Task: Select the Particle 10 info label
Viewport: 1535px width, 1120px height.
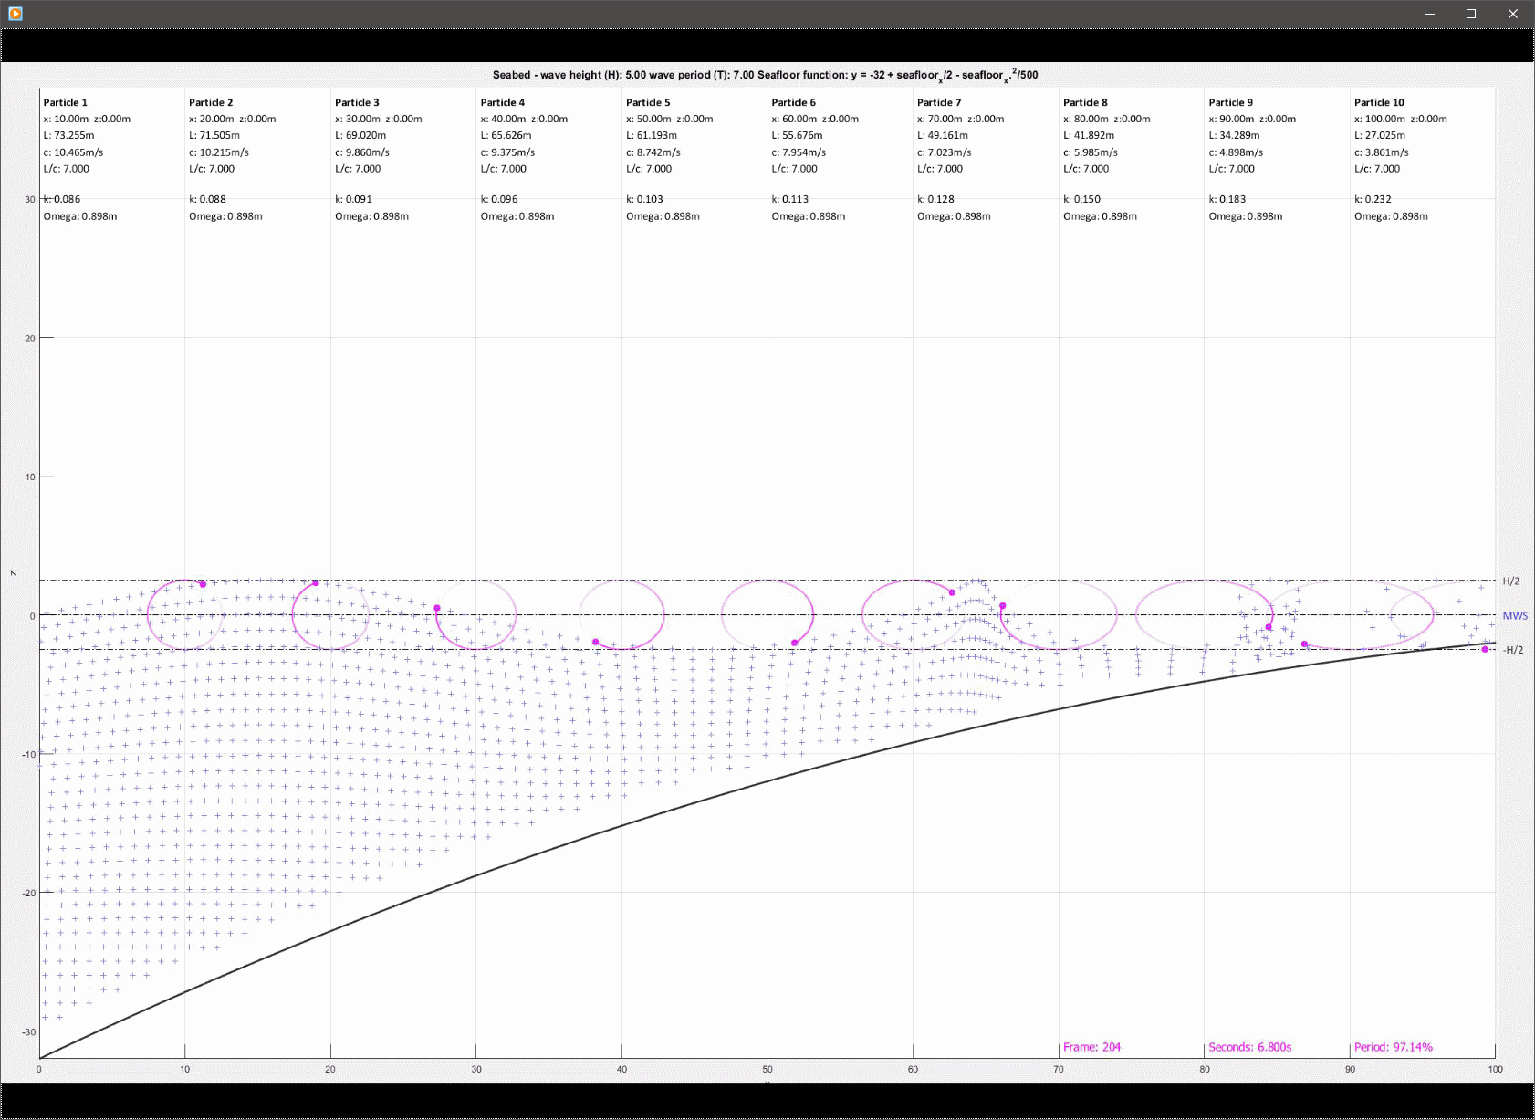Action: click(x=1378, y=102)
